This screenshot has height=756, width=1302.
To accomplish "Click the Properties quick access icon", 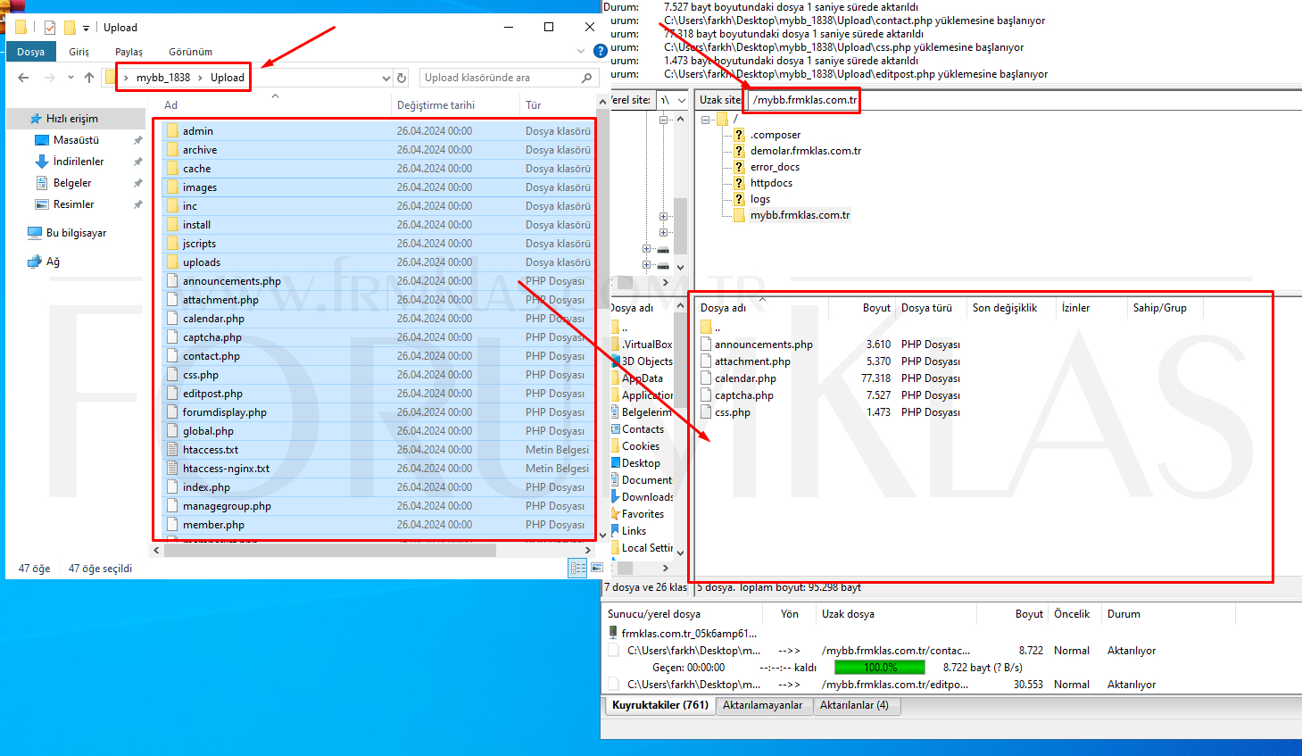I will click(50, 28).
